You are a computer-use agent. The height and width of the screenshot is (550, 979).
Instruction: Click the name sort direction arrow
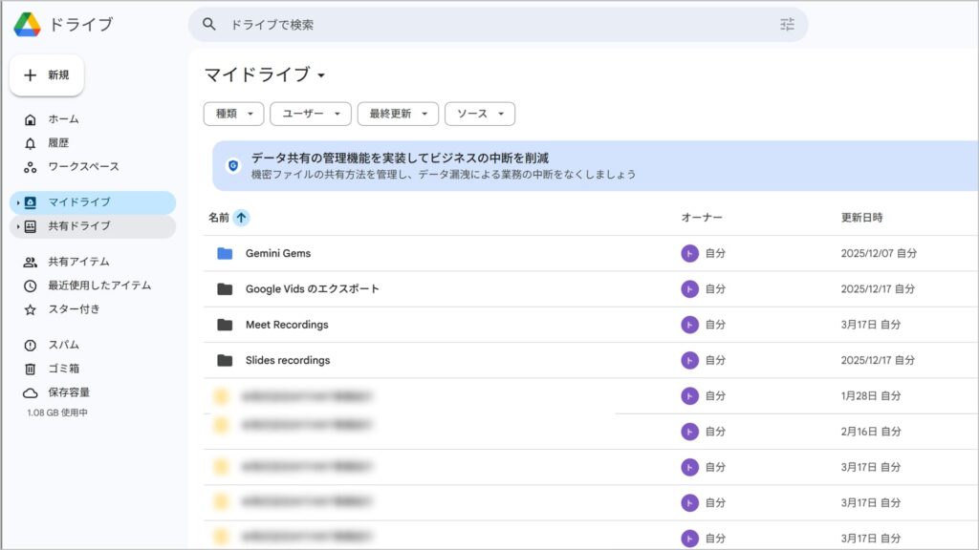pyautogui.click(x=241, y=218)
